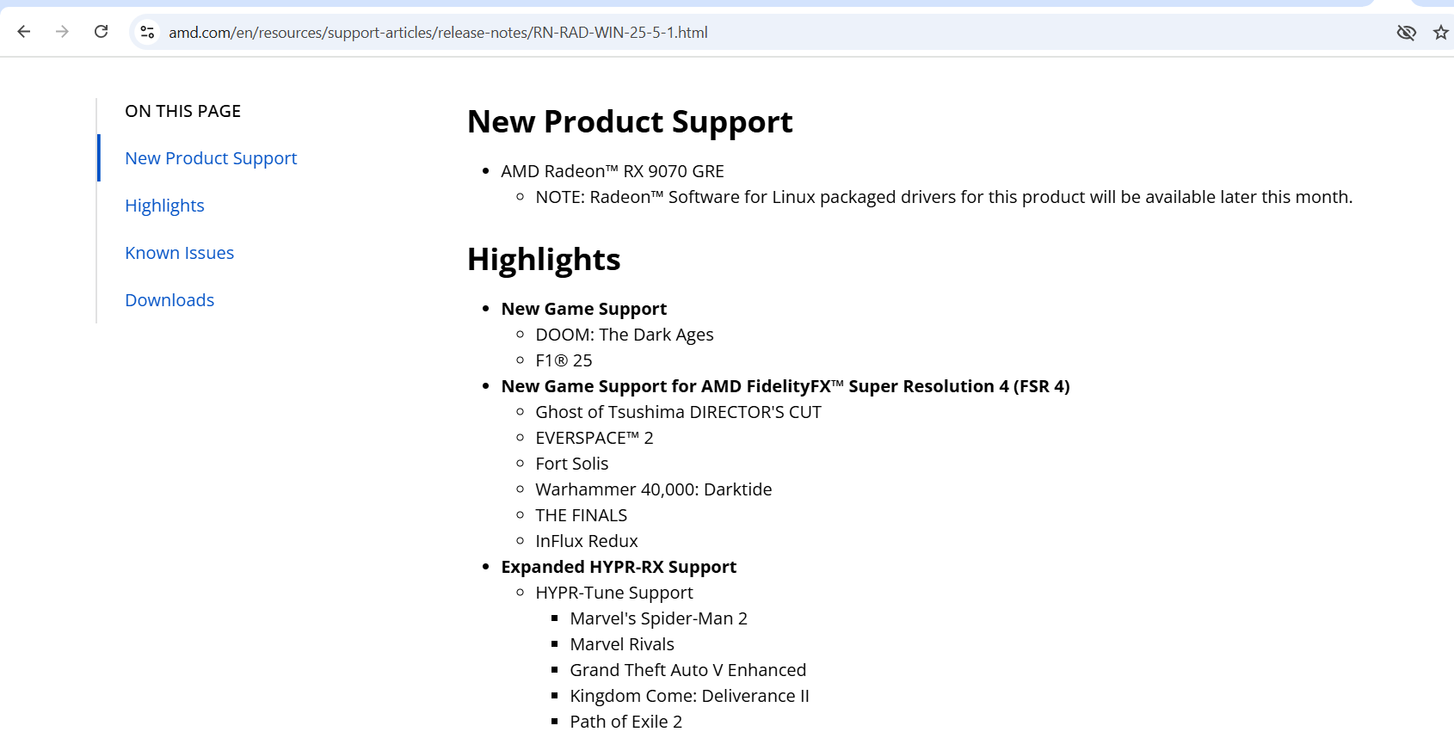Viewport: 1454px width, 738px height.
Task: Click the Expanded HYPR-RX Support label
Action: pos(618,567)
